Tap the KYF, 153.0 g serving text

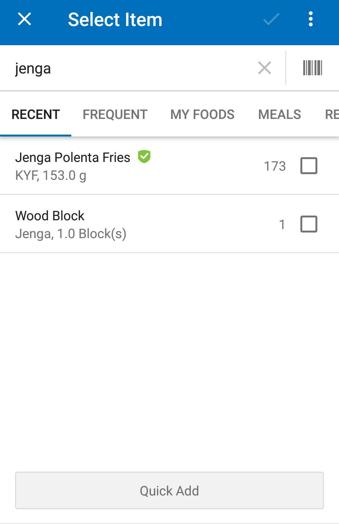pyautogui.click(x=51, y=176)
